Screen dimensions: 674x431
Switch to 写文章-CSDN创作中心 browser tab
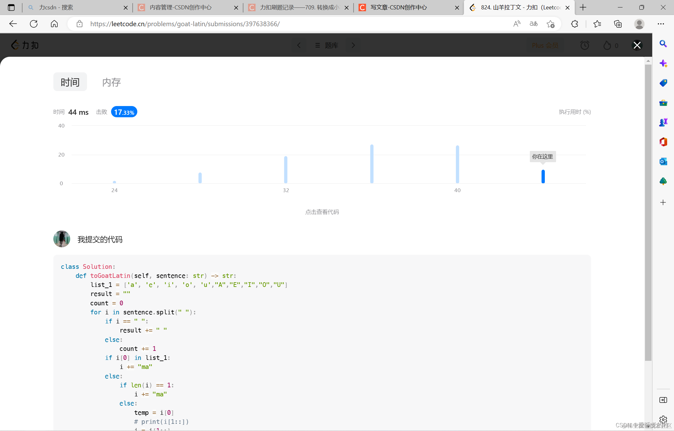coord(398,7)
